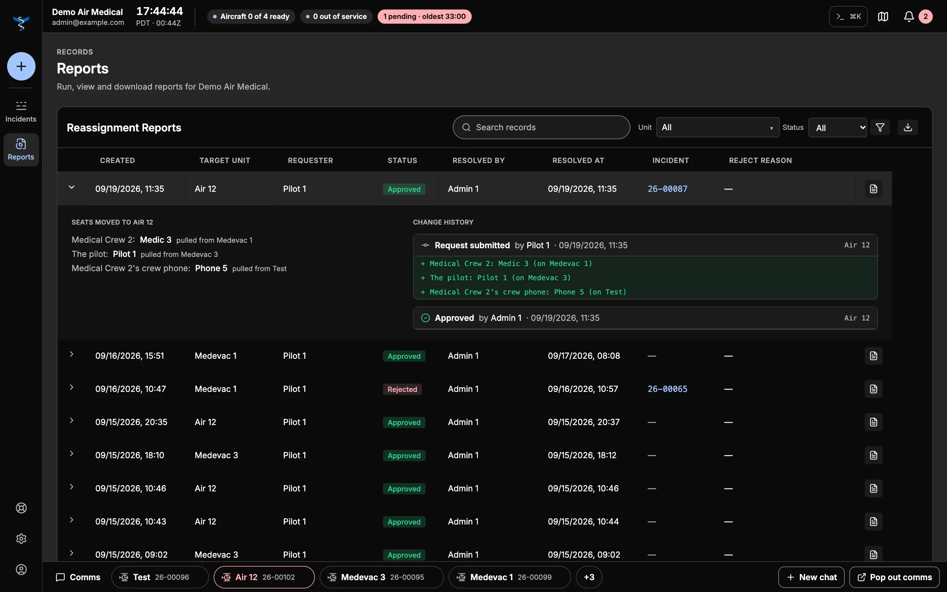Open notifications bell icon
Image resolution: width=947 pixels, height=592 pixels.
(909, 17)
